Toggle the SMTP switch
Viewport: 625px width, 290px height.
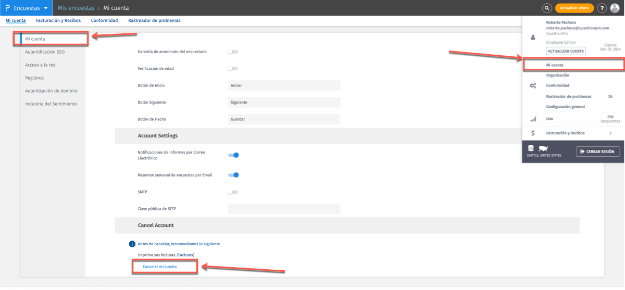(233, 192)
